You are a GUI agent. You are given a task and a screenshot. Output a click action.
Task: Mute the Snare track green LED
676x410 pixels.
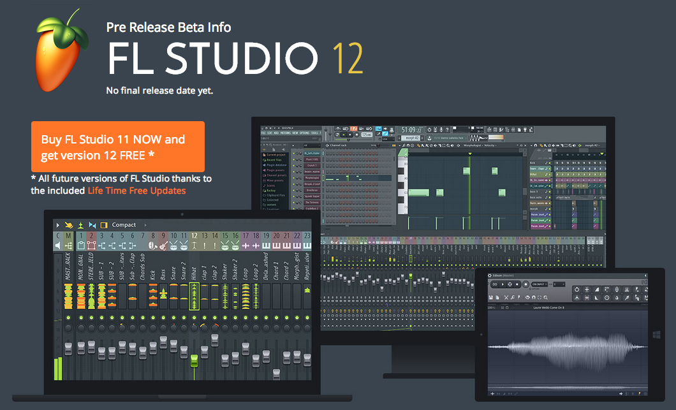173,318
